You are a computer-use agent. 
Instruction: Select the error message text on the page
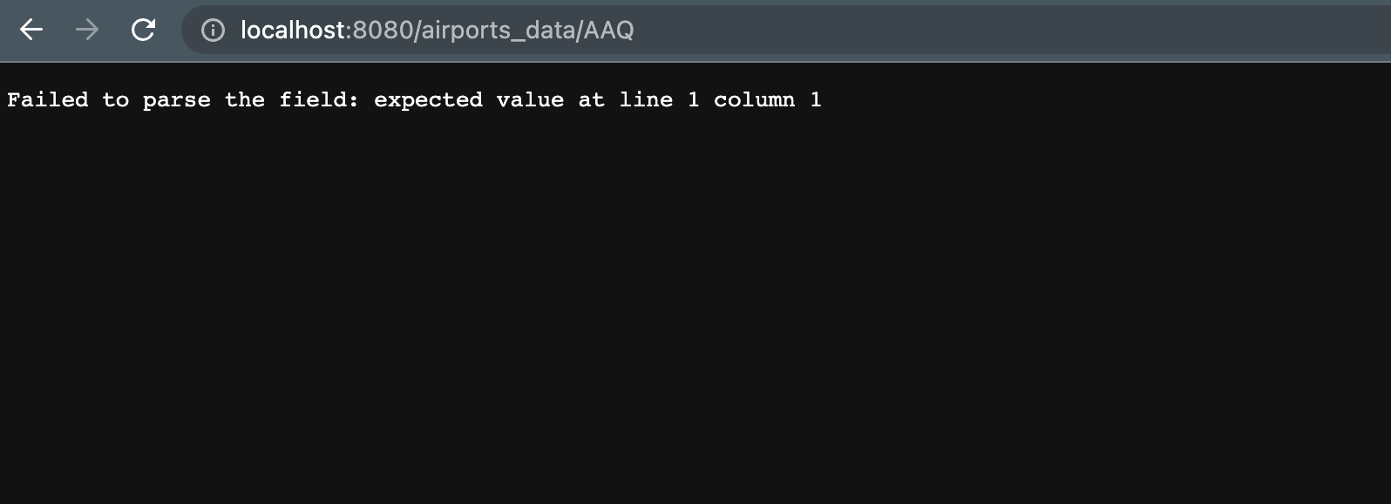pos(414,99)
